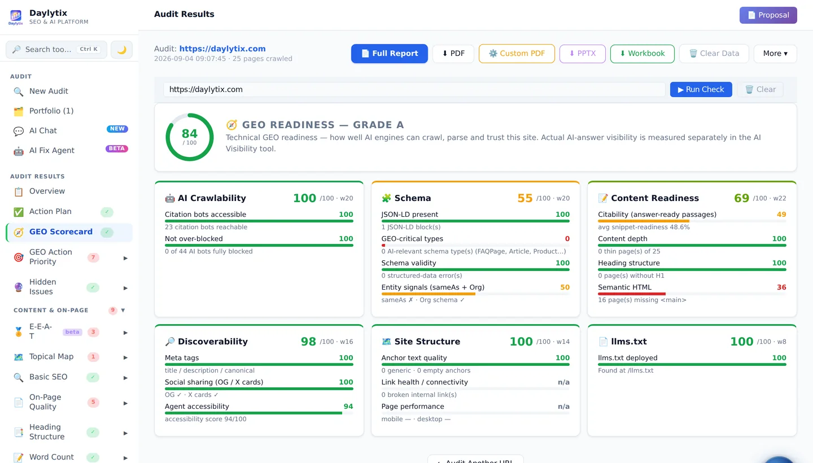Click the Hidden Issues crystal ball icon

pyautogui.click(x=19, y=287)
